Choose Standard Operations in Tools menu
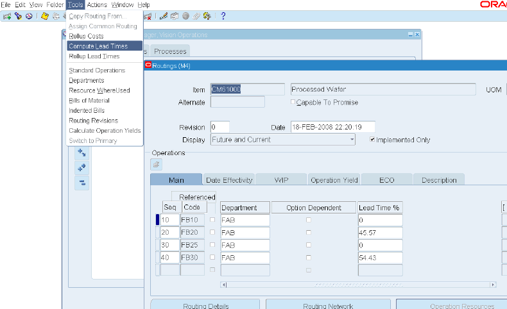This screenshot has width=507, height=309. [x=105, y=70]
